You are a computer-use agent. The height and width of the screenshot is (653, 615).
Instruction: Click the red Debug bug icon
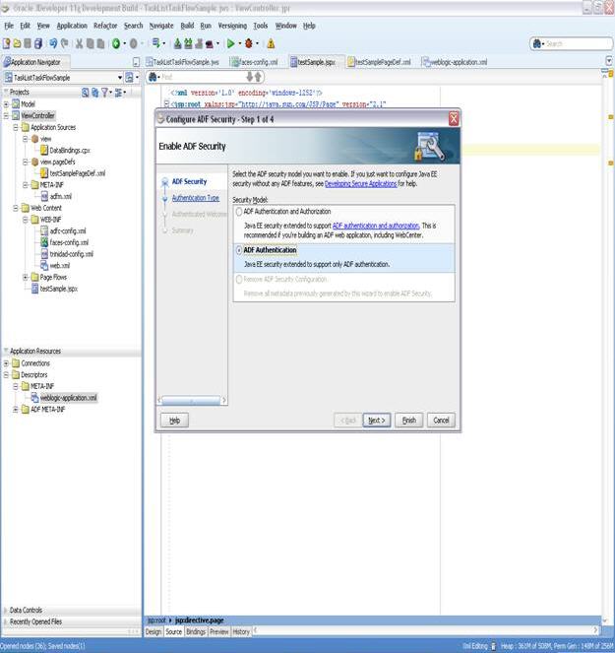click(249, 43)
